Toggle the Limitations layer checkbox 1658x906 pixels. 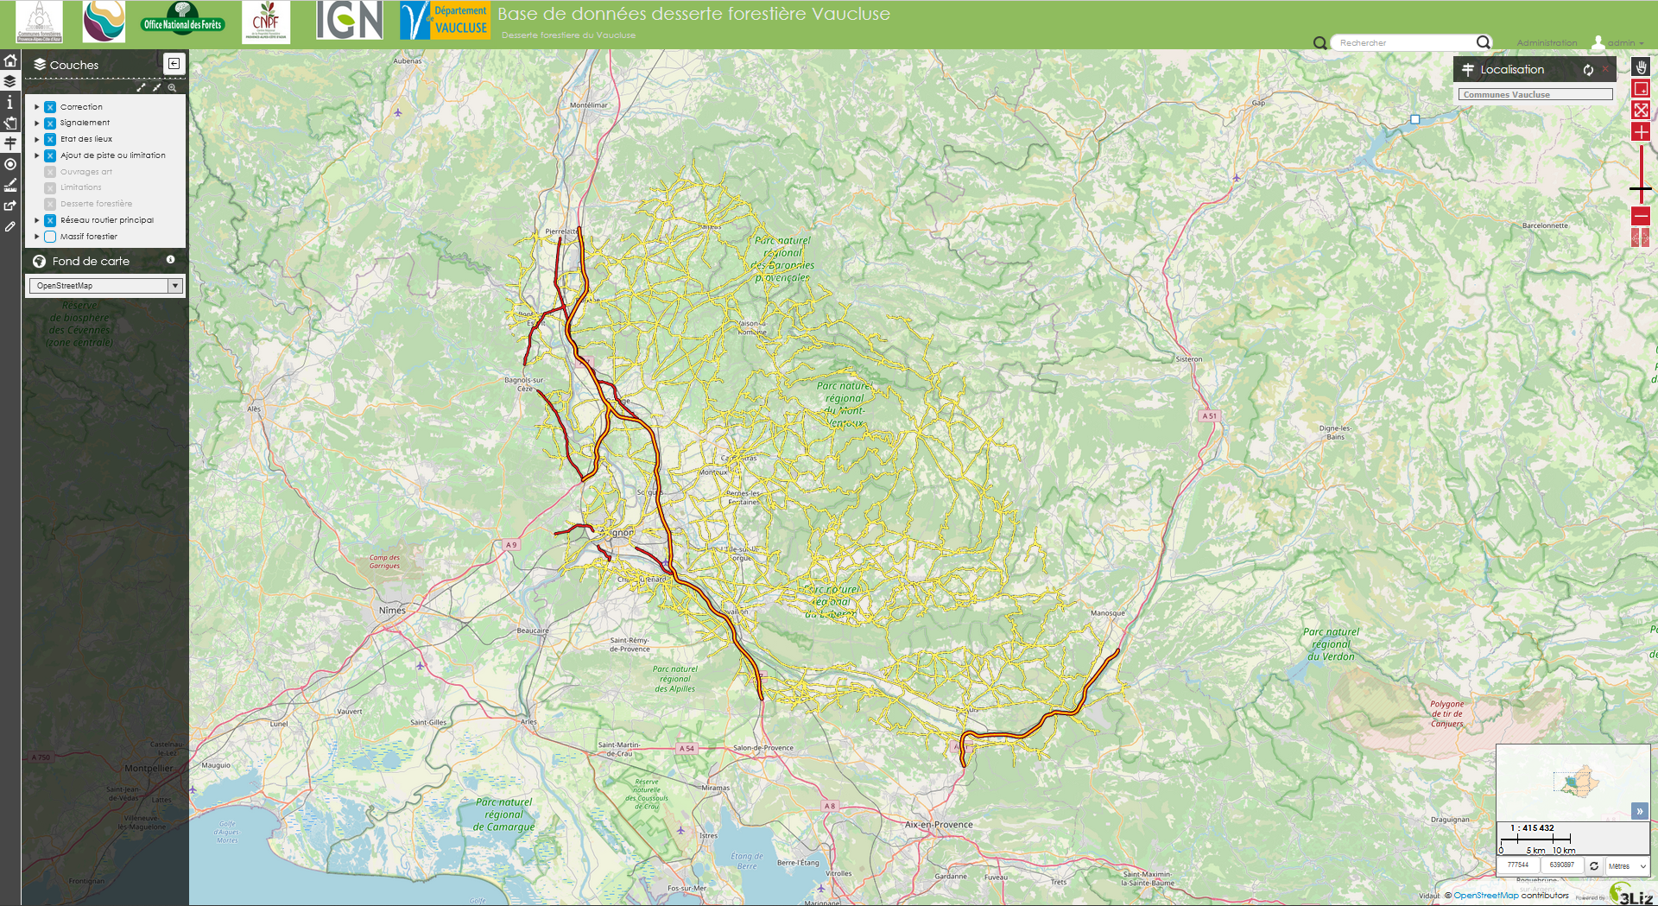50,187
